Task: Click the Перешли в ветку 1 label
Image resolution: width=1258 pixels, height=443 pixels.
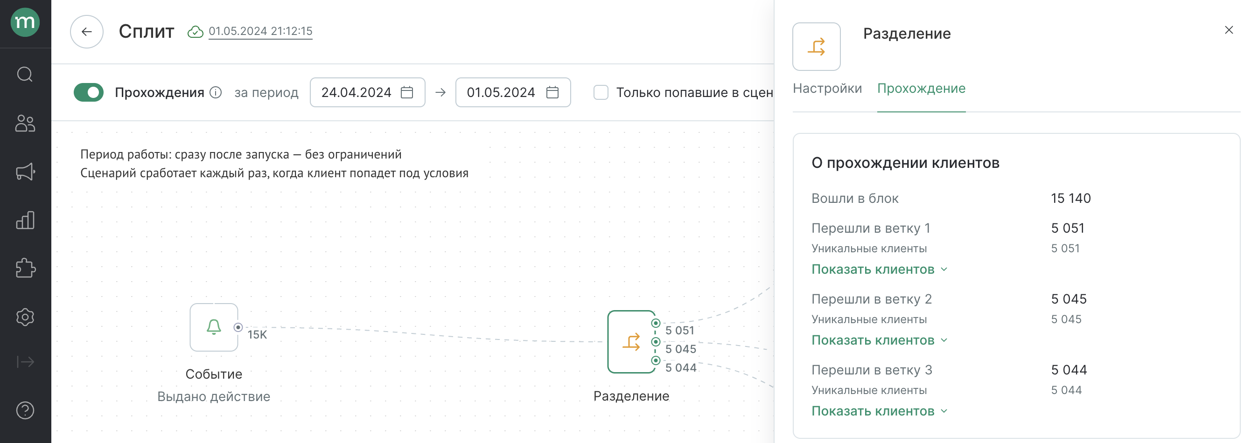Action: [x=871, y=228]
